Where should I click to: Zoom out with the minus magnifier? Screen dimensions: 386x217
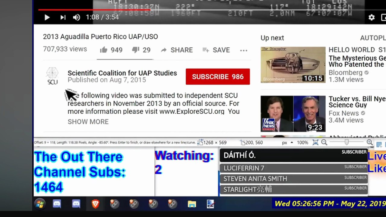pyautogui.click(x=324, y=143)
